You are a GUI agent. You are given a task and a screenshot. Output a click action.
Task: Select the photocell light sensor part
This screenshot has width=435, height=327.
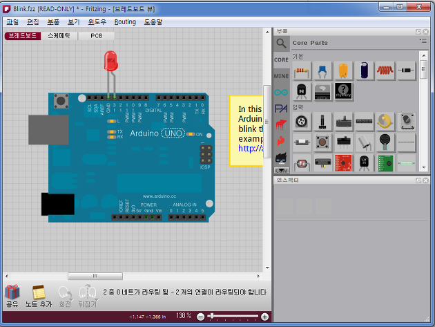[x=302, y=163]
